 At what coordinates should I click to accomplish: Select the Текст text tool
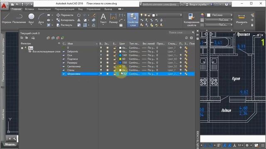pyautogui.click(x=103, y=19)
